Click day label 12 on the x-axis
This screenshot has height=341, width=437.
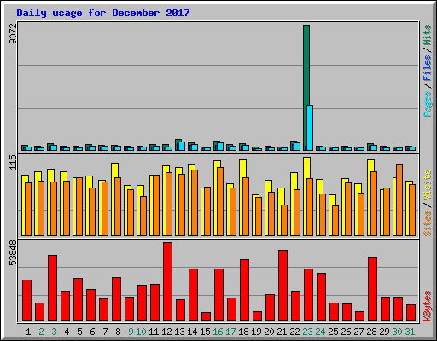coord(166,332)
